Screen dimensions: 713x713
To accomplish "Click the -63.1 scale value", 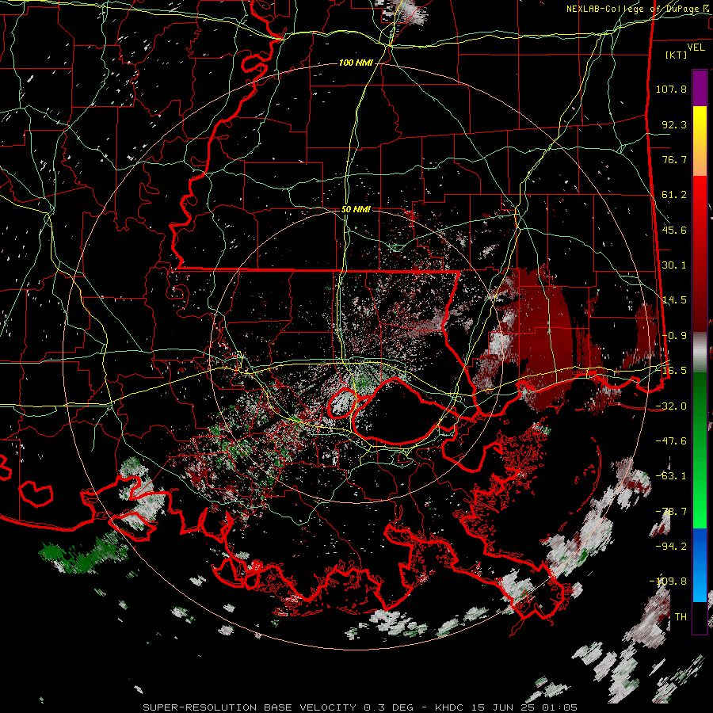I will coord(671,476).
